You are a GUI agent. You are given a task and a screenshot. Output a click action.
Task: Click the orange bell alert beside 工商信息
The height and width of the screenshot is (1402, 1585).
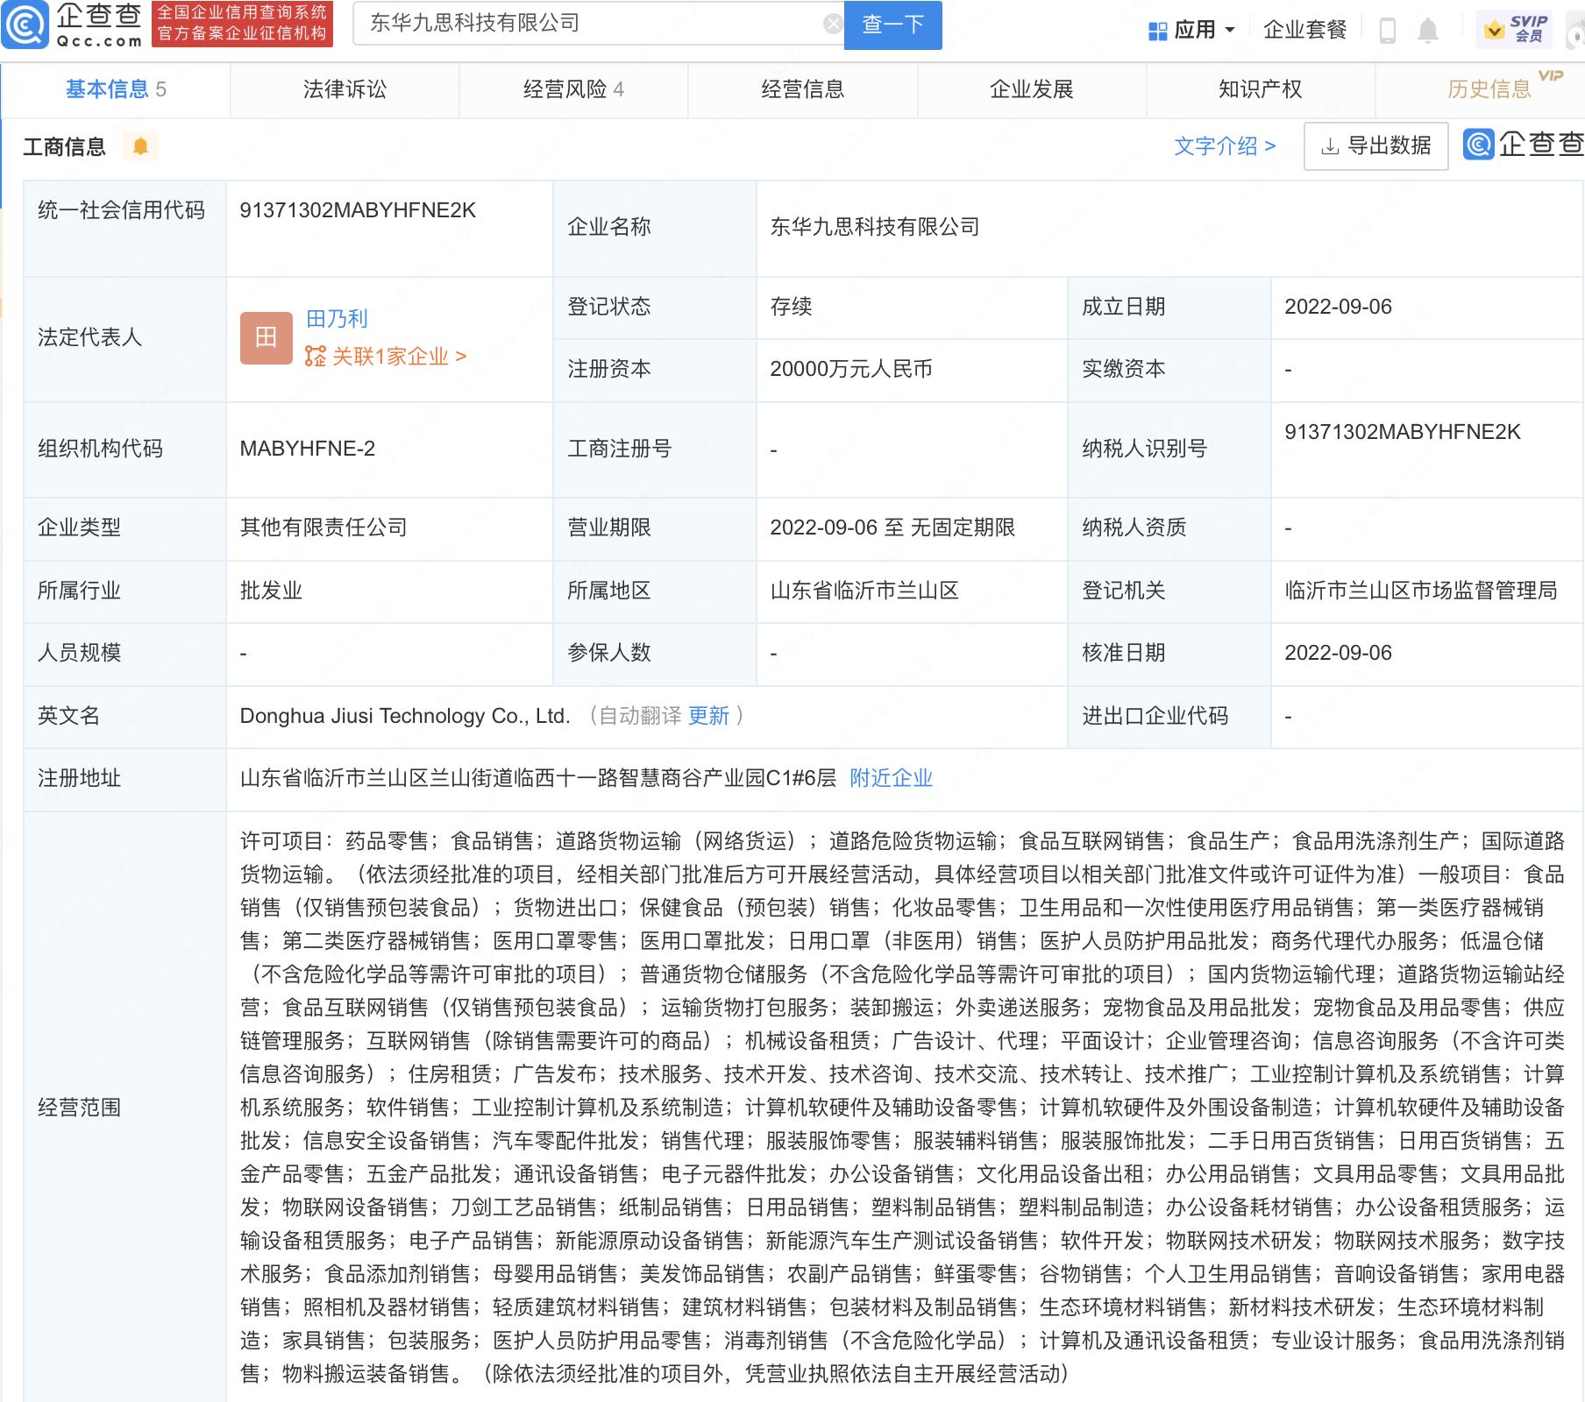pyautogui.click(x=140, y=145)
